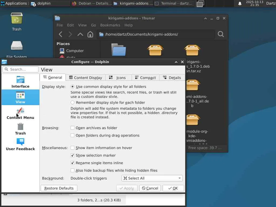Viewport: 276px width, 207px height.
Task: Select Computer in Thunar Places
Action: click(x=71, y=51)
